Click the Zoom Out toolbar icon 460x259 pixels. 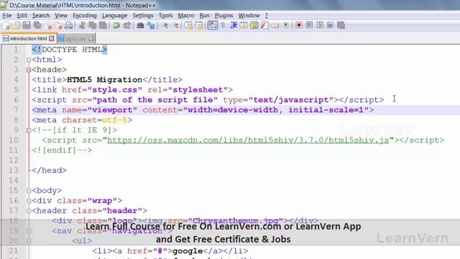(175, 26)
